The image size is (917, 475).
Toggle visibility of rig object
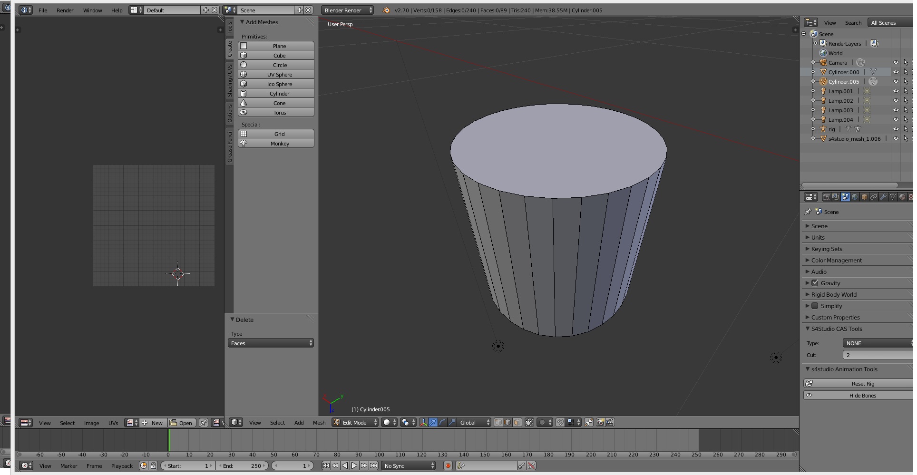[x=896, y=129]
